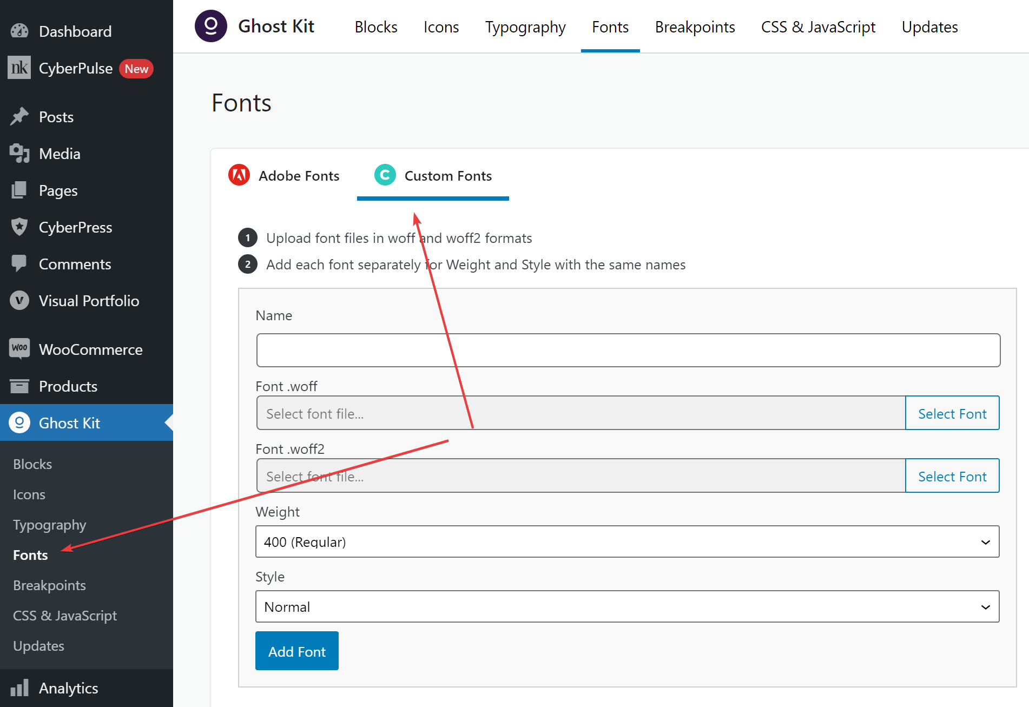
Task: Click the Add Font button
Action: [x=297, y=651]
